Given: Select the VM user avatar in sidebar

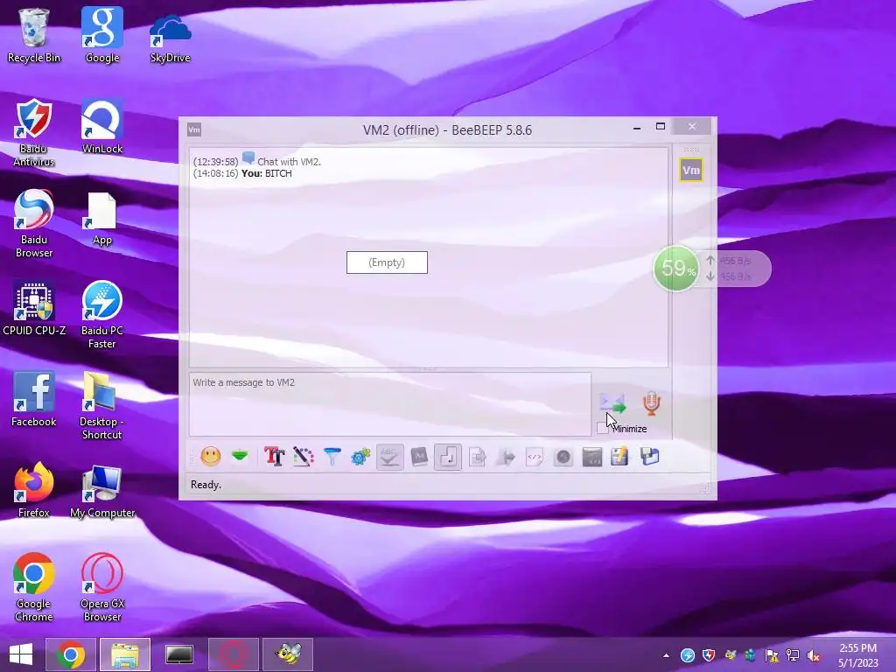Looking at the screenshot, I should (x=691, y=170).
